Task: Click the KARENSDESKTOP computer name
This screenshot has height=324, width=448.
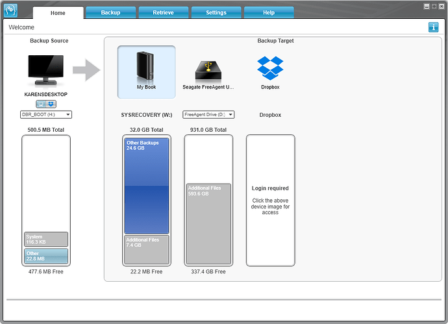Action: pos(45,94)
